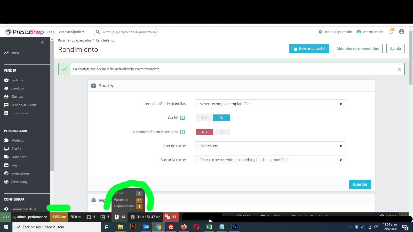The image size is (413, 232).
Task: Set Sincronización multiservidor to SÍ
Action: (221, 132)
